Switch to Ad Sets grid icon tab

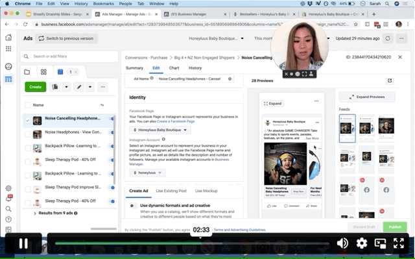click(x=43, y=72)
